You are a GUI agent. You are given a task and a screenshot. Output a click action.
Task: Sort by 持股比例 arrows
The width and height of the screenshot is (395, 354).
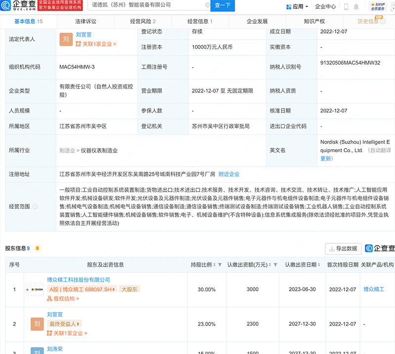214,265
